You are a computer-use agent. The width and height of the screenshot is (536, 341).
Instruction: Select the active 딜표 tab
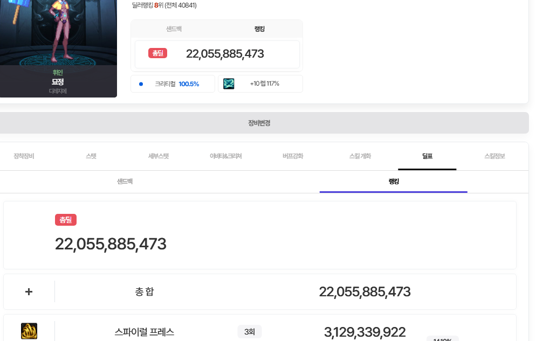(427, 156)
